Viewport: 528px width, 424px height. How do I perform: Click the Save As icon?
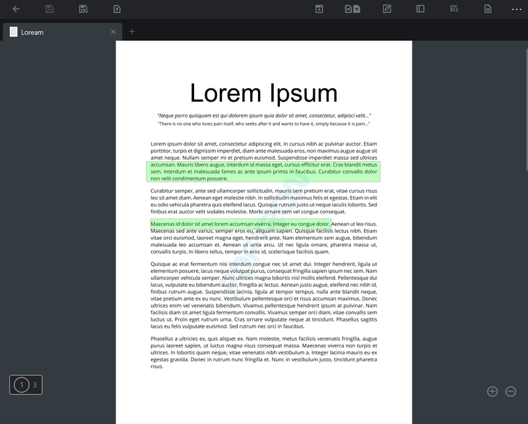point(83,9)
